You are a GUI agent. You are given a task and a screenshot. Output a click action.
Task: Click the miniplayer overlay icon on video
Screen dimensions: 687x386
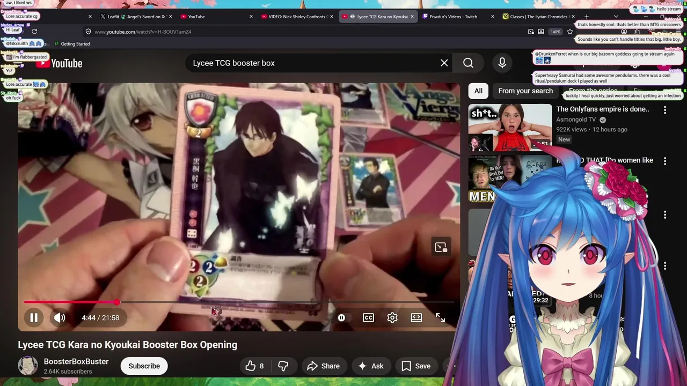[x=441, y=247]
